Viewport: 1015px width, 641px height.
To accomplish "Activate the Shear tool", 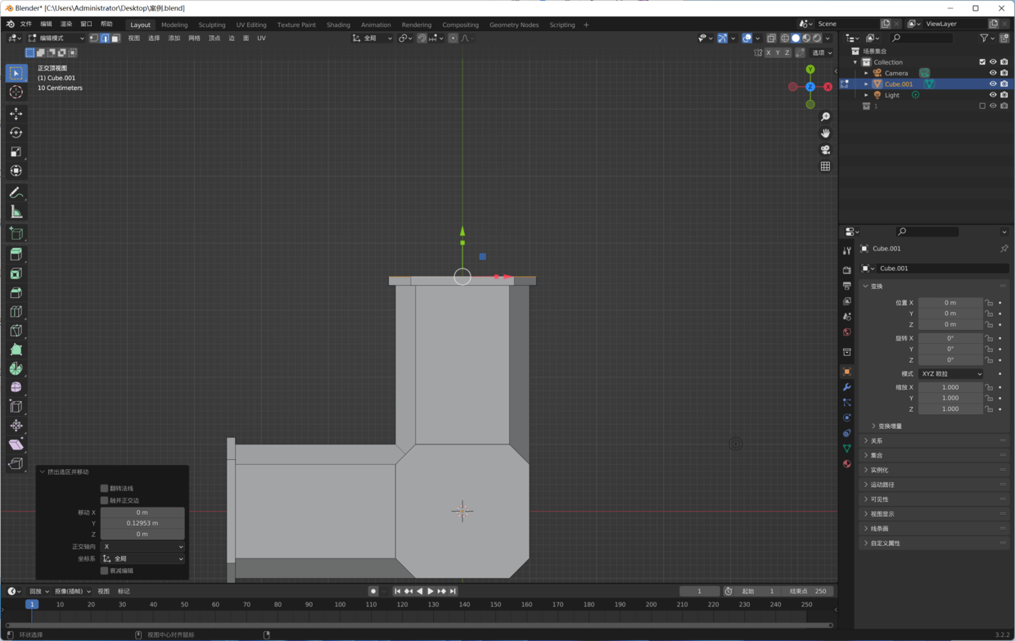I will 16,445.
